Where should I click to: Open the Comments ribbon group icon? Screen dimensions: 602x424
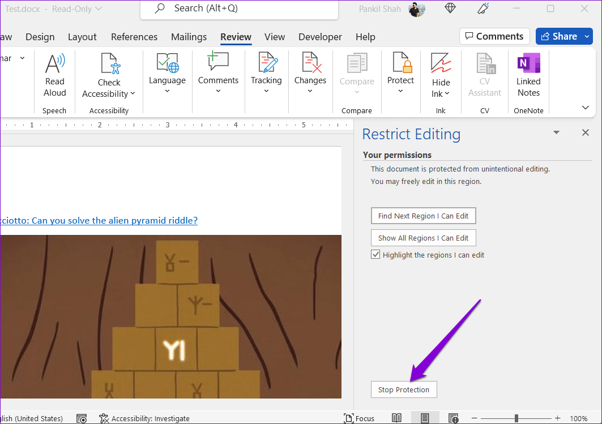(218, 63)
